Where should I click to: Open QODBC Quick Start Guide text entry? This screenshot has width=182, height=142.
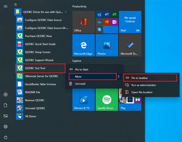pyautogui.click(x=40, y=44)
